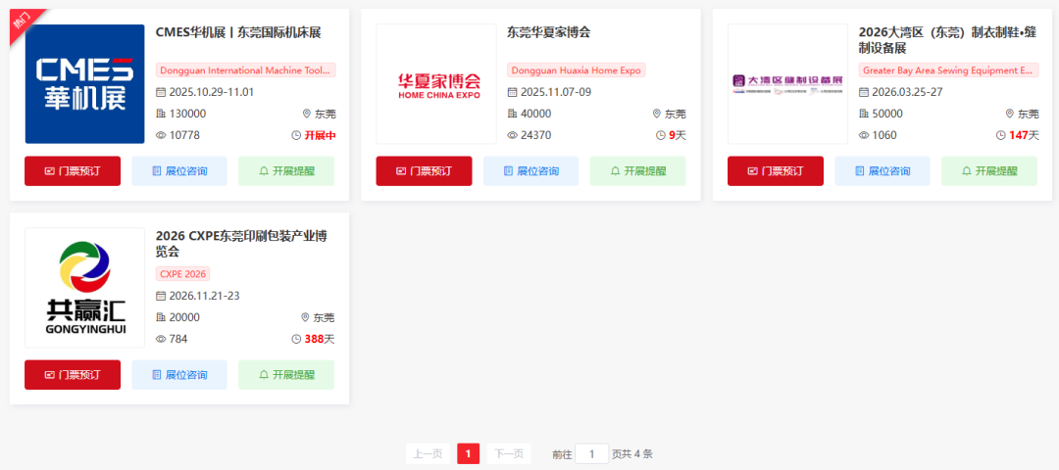Click eye views icon next to 10778

(161, 135)
